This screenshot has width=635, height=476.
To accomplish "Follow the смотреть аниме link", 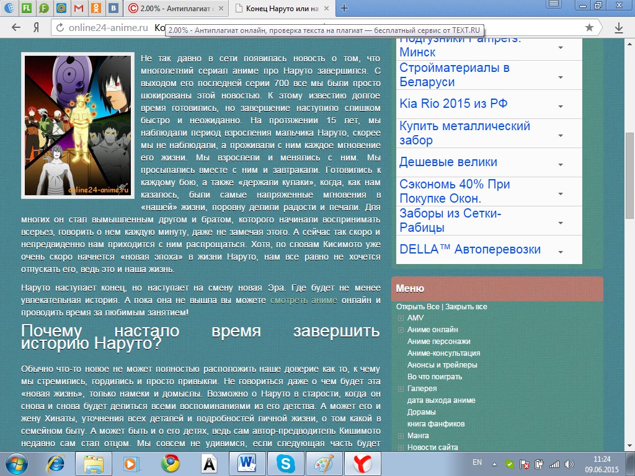I will coord(303,300).
